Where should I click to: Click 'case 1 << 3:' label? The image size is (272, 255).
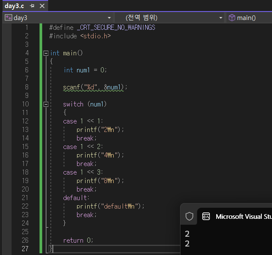[x=83, y=172]
